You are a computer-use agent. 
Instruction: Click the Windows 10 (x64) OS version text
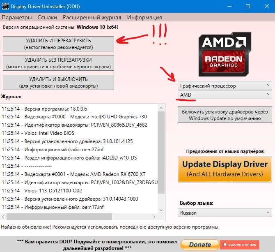[98, 27]
